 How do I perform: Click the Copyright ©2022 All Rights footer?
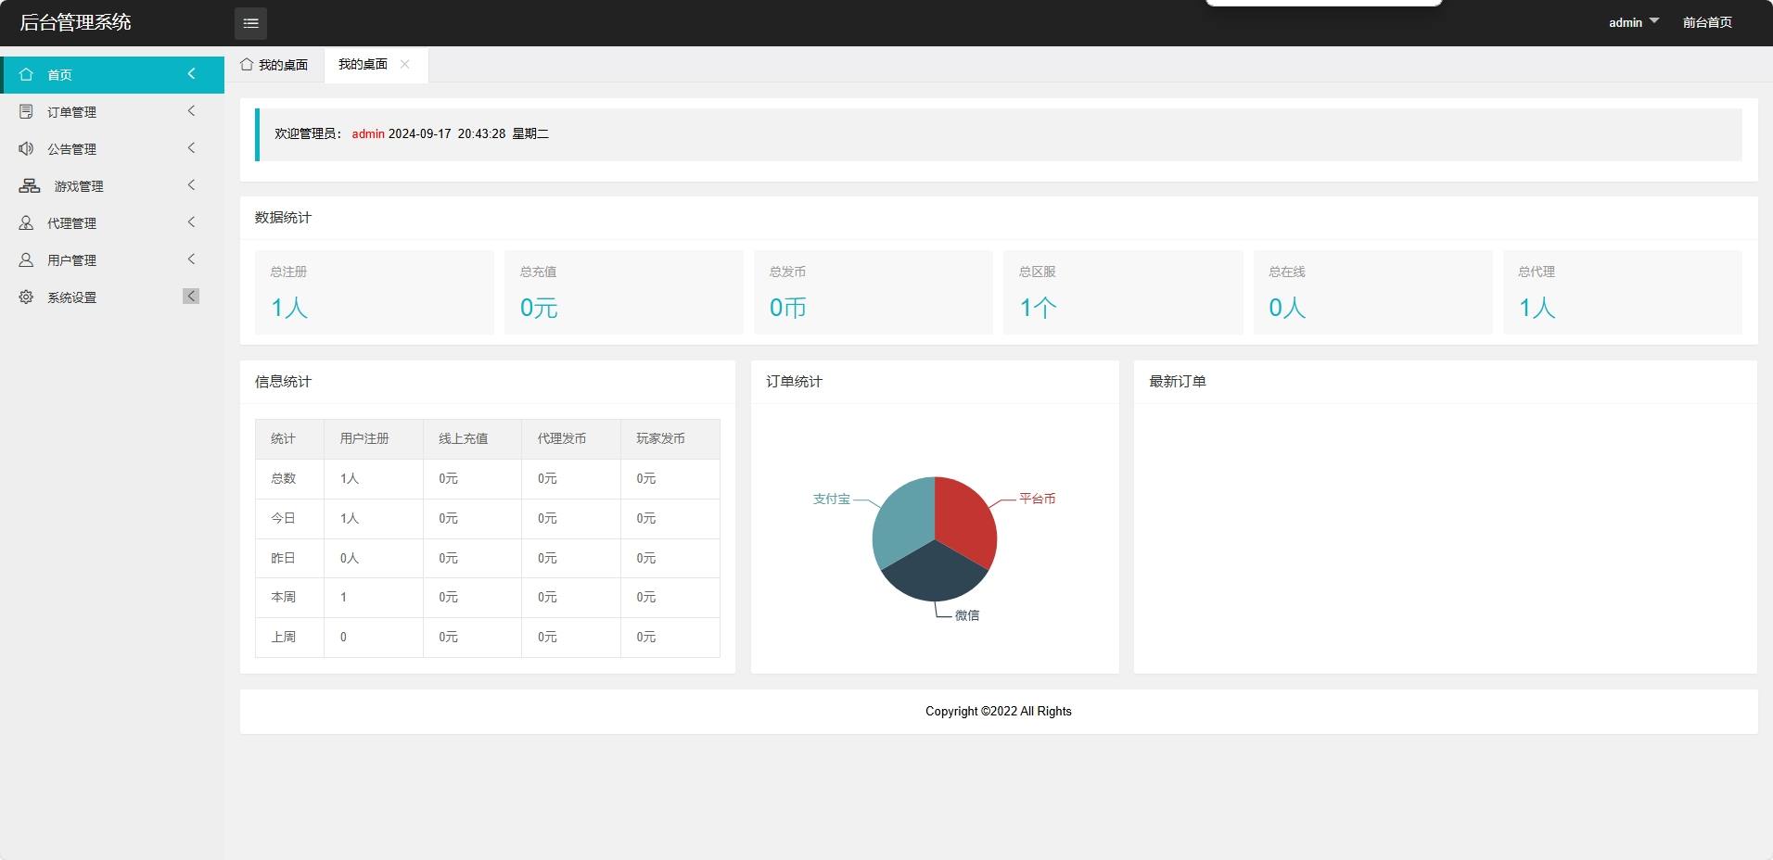pyautogui.click(x=999, y=711)
